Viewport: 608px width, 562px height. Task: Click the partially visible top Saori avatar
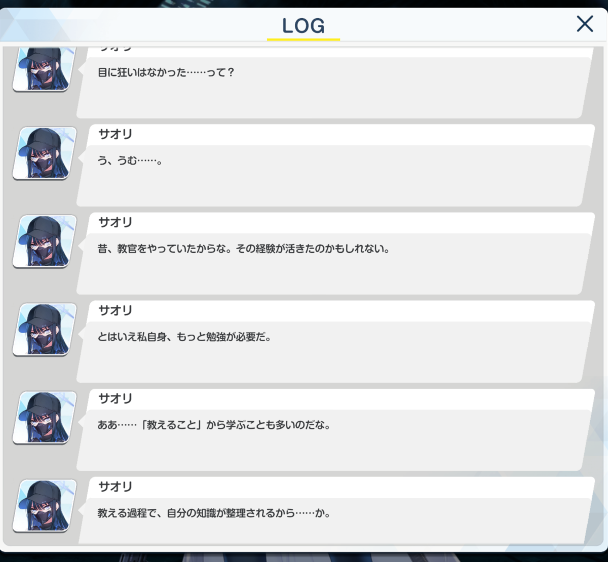(45, 69)
